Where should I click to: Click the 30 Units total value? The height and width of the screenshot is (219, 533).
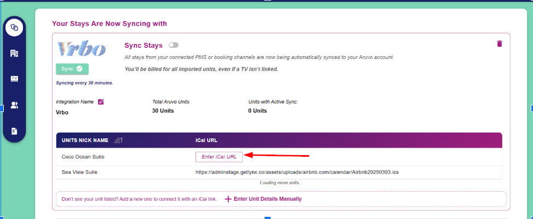(163, 111)
